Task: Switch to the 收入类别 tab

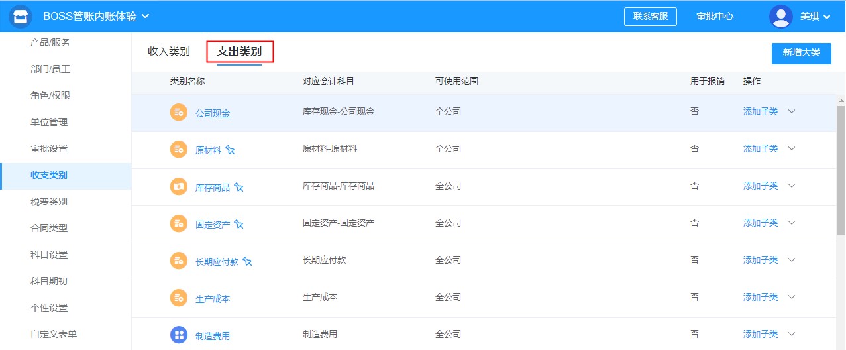Action: tap(169, 52)
